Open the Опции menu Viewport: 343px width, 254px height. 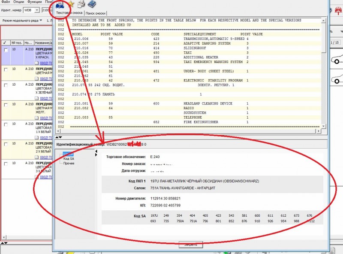[x=18, y=2]
